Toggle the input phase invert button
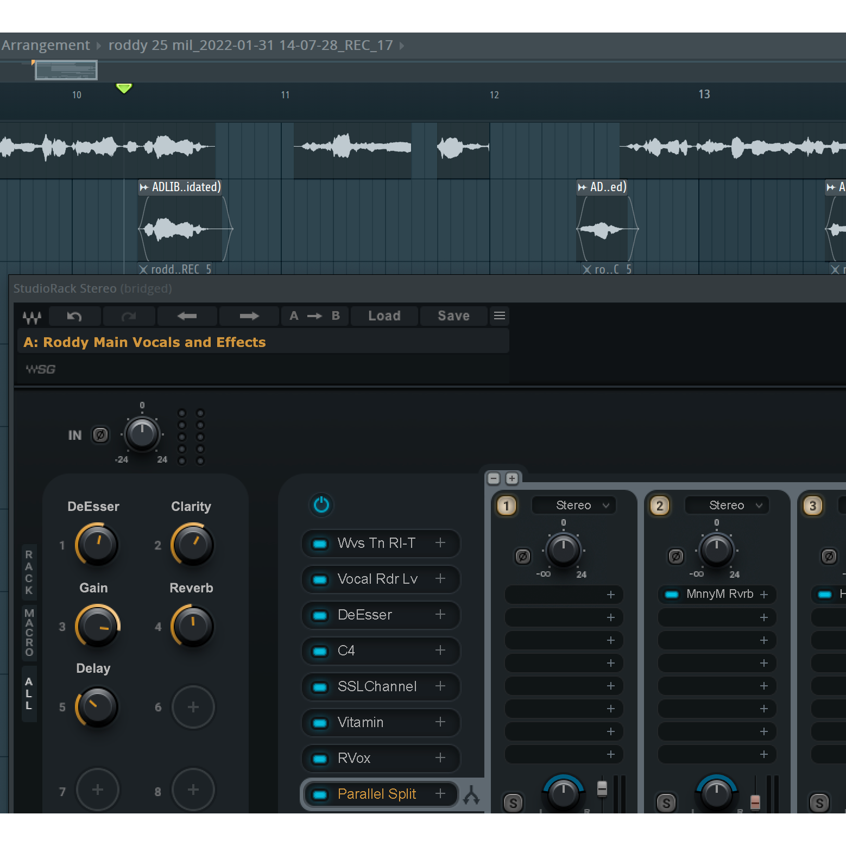Screen dimensions: 846x846 100,435
